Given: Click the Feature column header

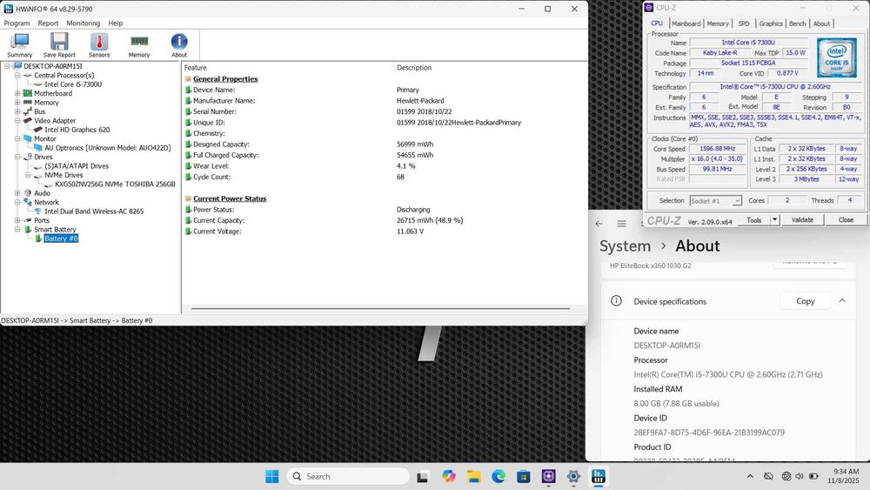Looking at the screenshot, I should (x=195, y=68).
